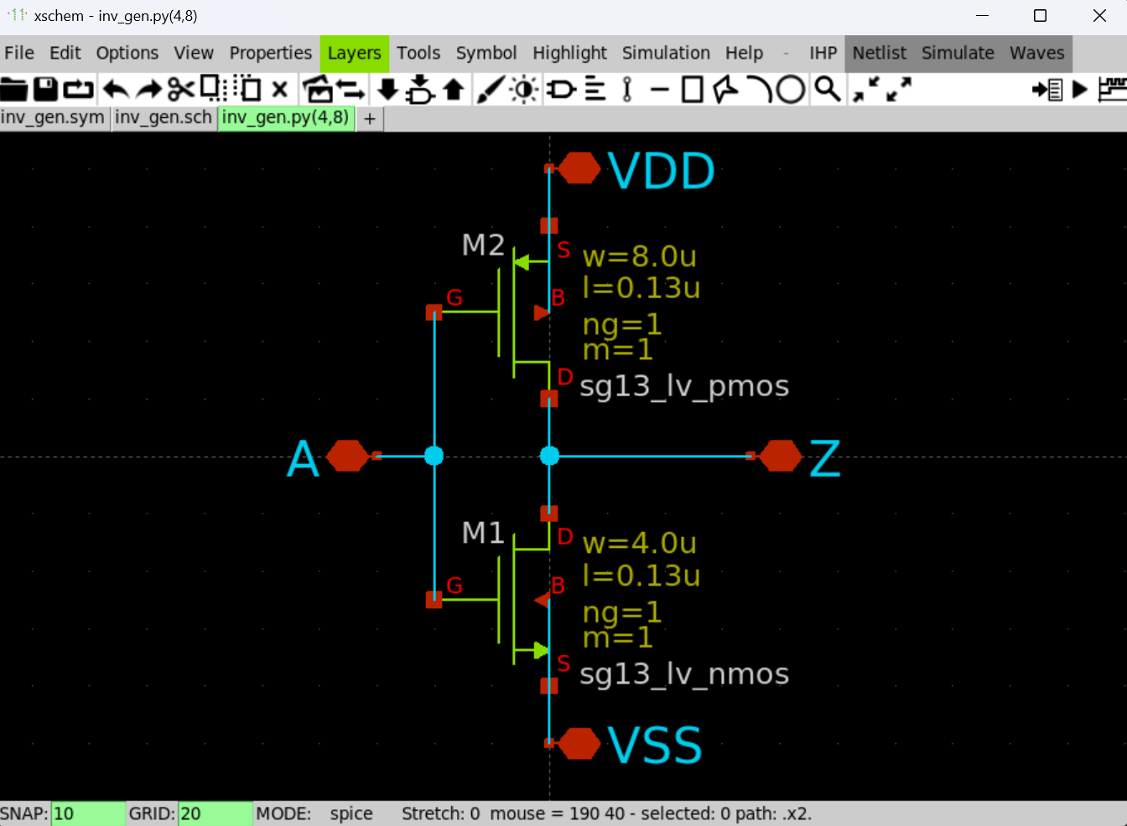Open the Highlight menu

point(569,54)
